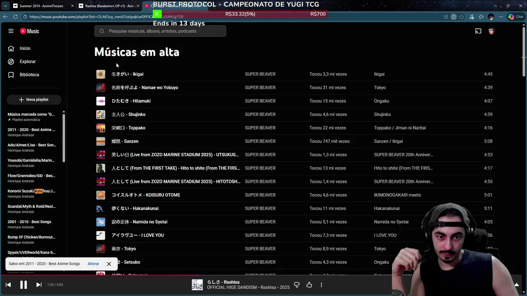Play the Namida no Syotai thumbnail
527x296 pixels.
101,222
